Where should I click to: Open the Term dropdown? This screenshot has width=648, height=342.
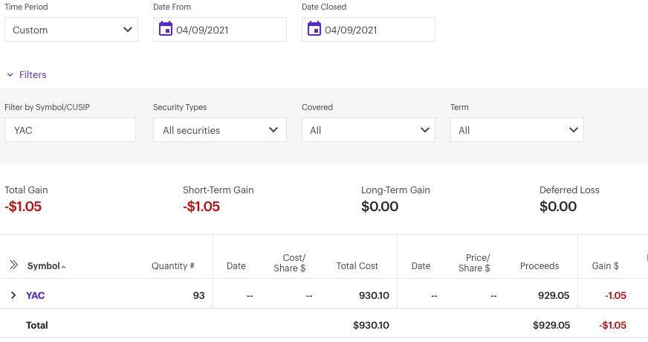[x=517, y=130]
